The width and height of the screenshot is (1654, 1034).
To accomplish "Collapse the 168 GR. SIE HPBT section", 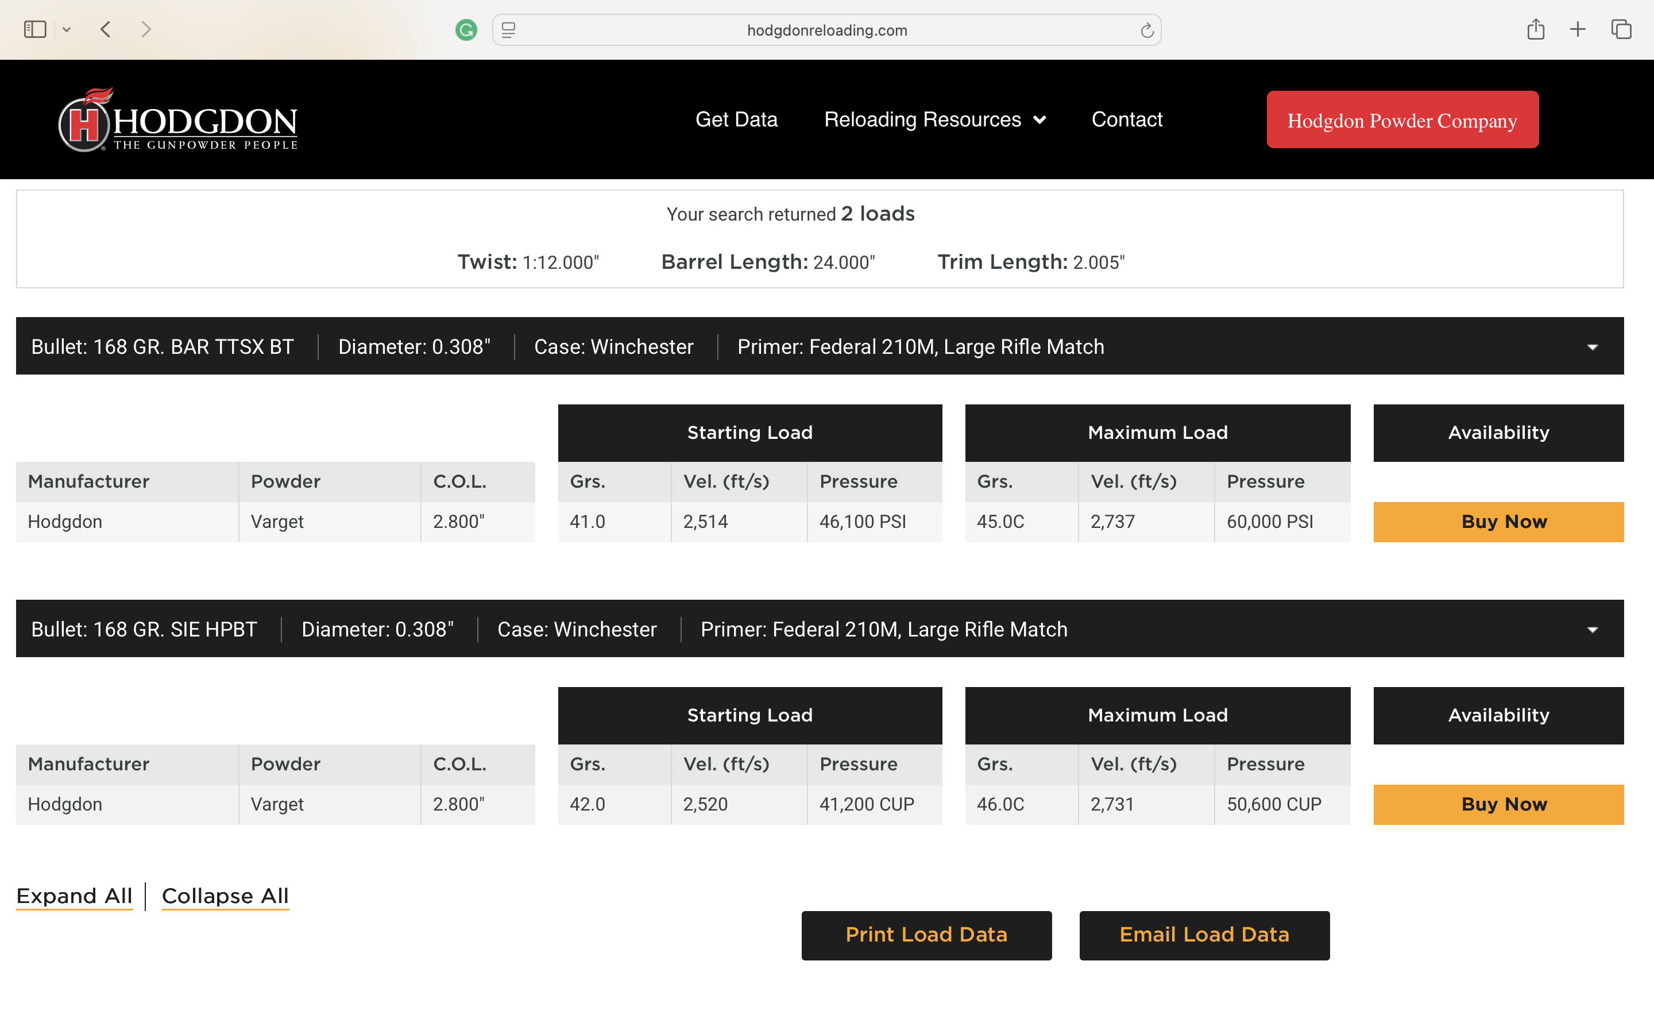I will click(1592, 629).
